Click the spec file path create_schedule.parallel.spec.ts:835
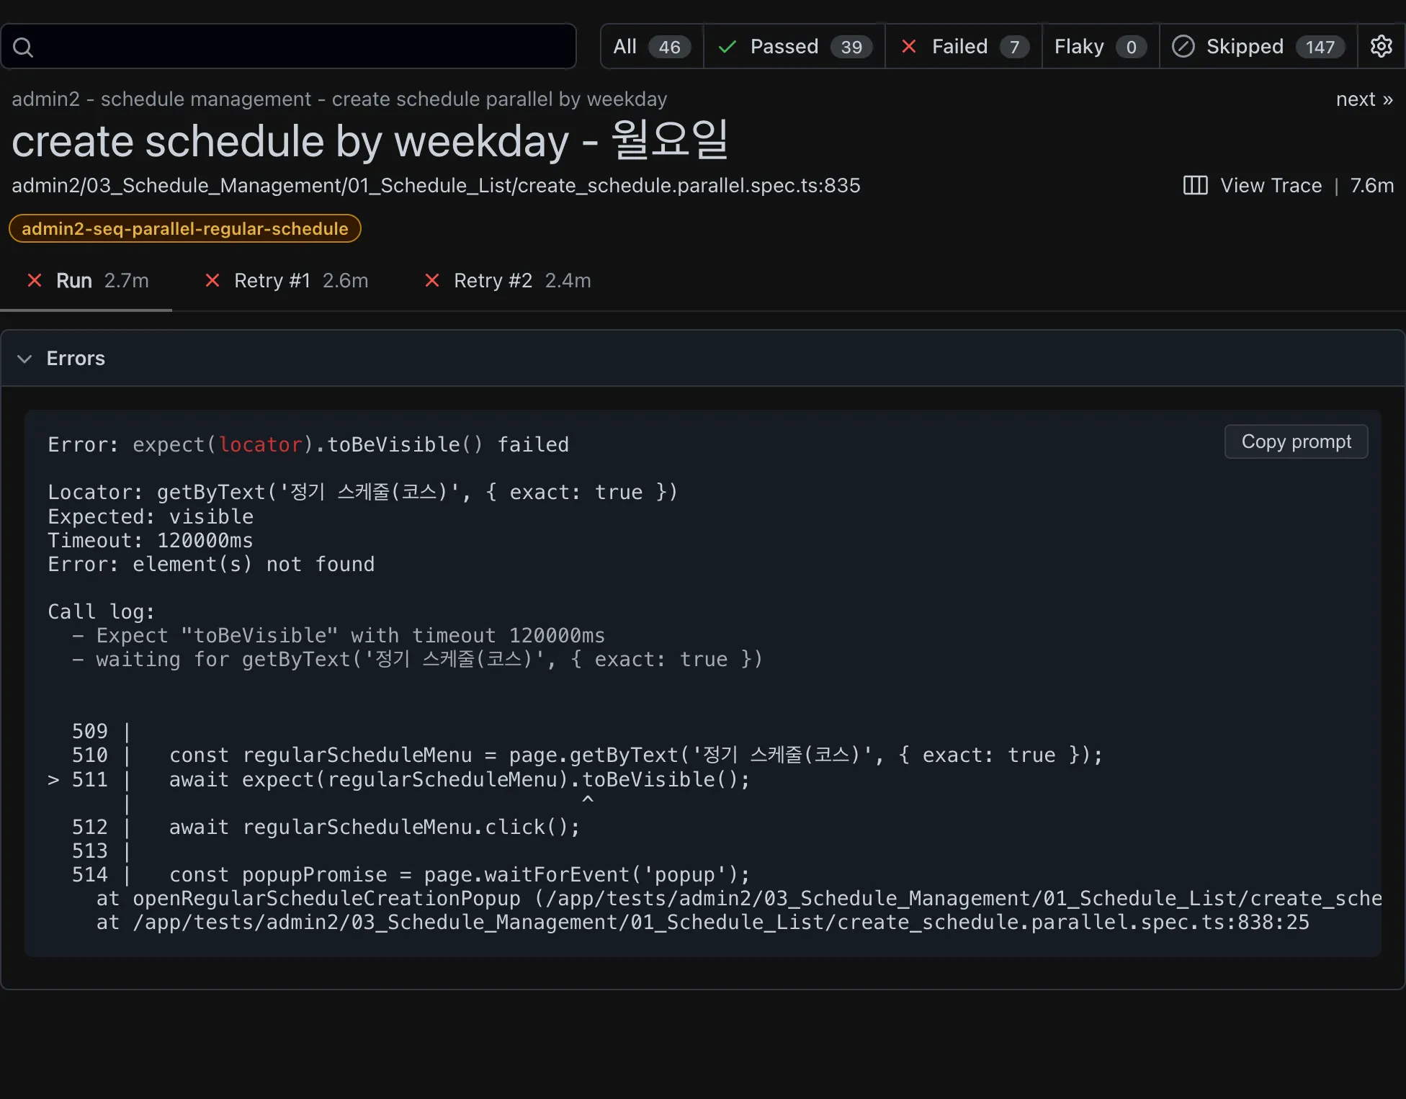The image size is (1406, 1099). click(436, 186)
